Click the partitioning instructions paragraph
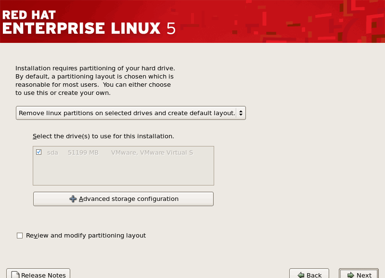Screen dimensions: 385x278 [94, 80]
